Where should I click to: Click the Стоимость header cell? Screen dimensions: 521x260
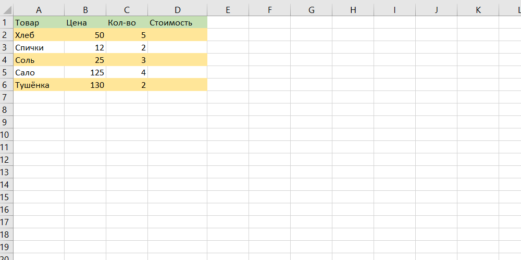click(178, 22)
